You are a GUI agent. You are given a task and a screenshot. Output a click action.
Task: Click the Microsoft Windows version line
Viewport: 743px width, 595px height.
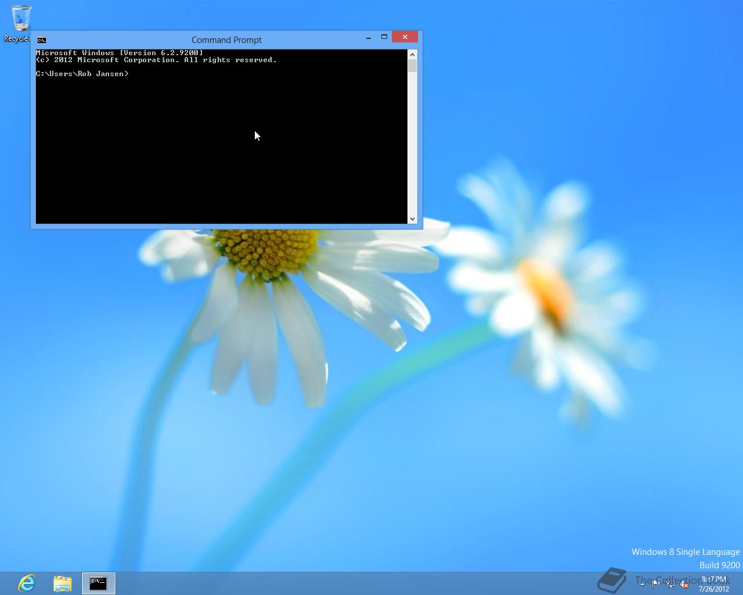pyautogui.click(x=119, y=53)
